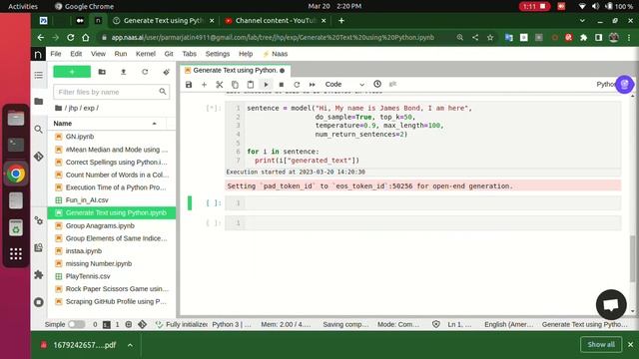Interrupt the kernel with stop button

point(282,84)
